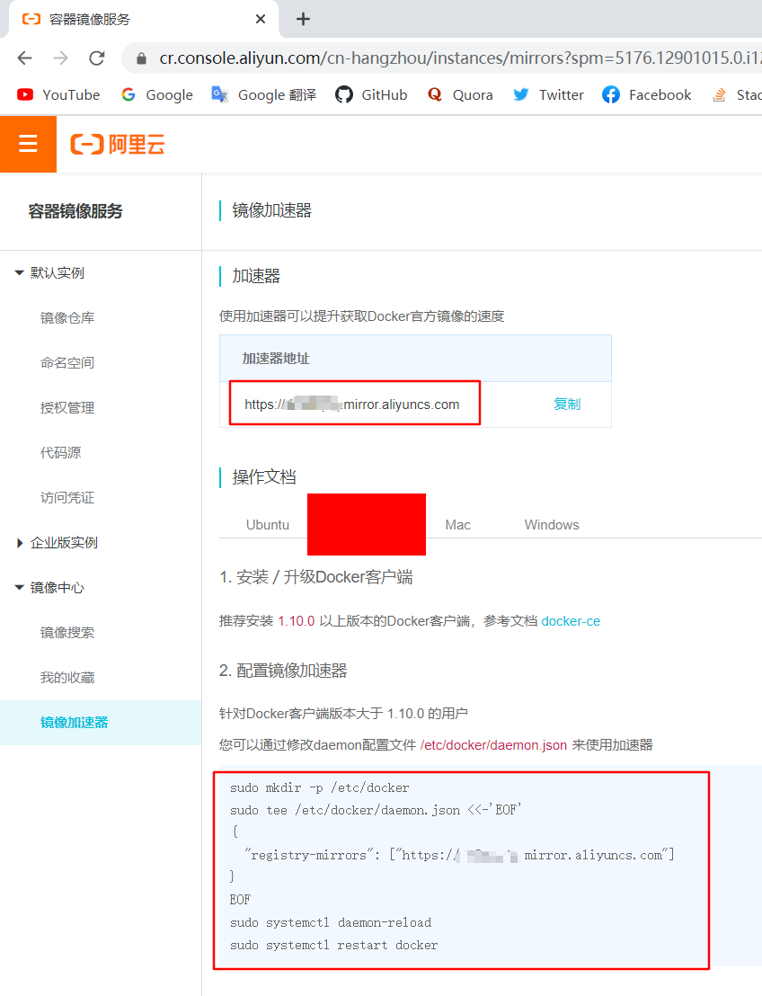Collapse the 镜像中心 section
762x996 pixels.
49,588
